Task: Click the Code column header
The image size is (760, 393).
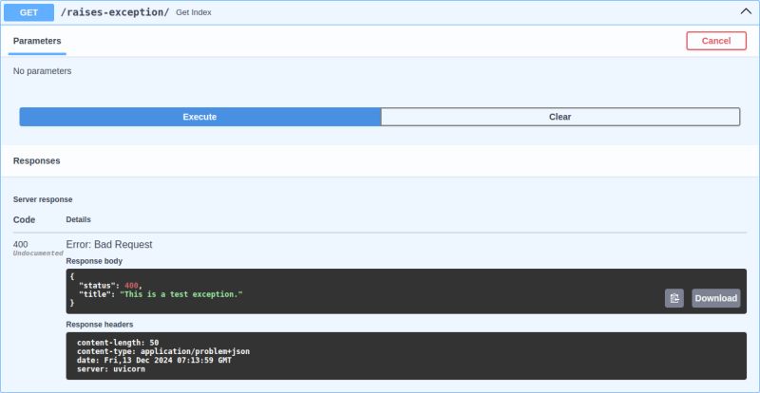Action: click(24, 219)
